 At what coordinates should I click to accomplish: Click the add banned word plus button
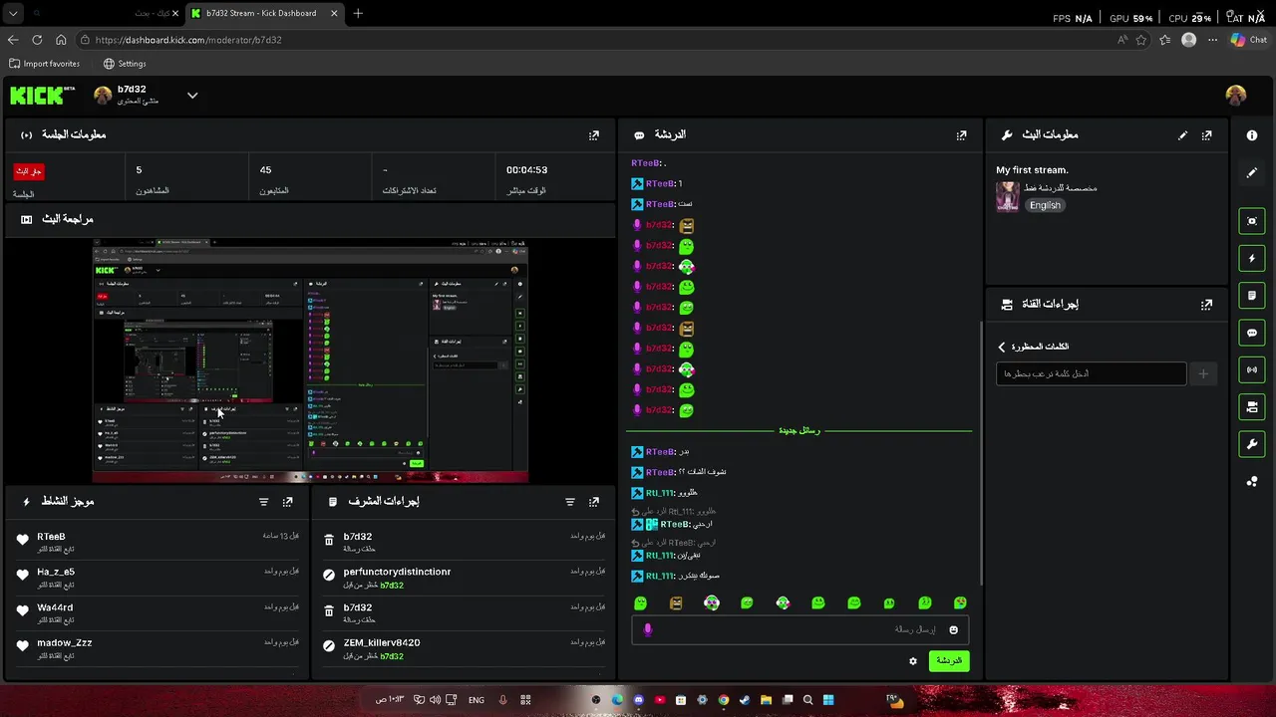(1203, 373)
